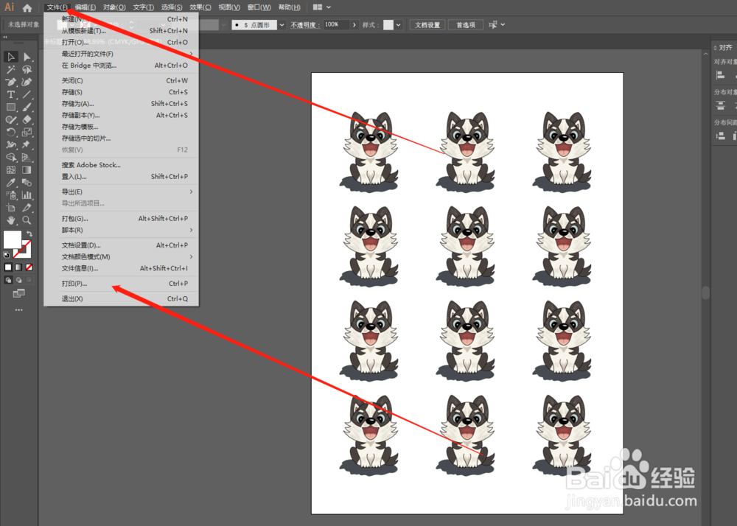Select the Eyedropper tool
Image resolution: width=737 pixels, height=526 pixels.
pos(11,182)
